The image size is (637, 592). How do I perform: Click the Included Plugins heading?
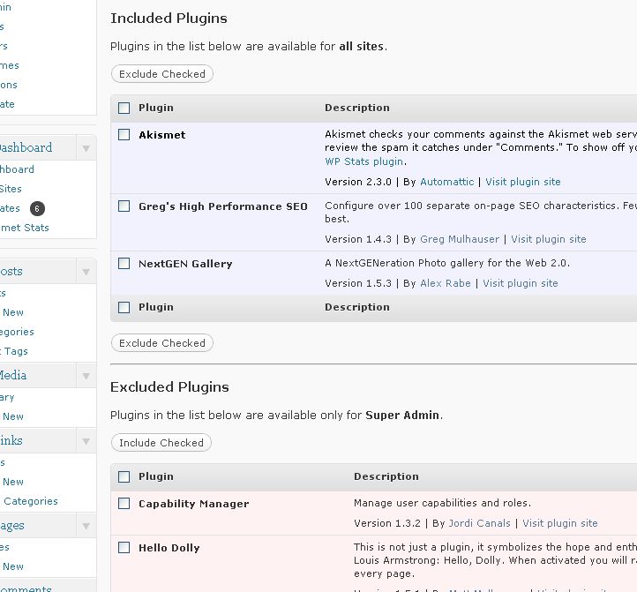(169, 19)
